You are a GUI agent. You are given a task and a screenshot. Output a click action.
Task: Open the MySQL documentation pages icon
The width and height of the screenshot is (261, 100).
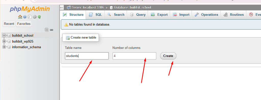(x=30, y=17)
